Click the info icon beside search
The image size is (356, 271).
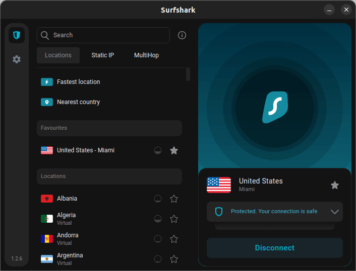182,35
